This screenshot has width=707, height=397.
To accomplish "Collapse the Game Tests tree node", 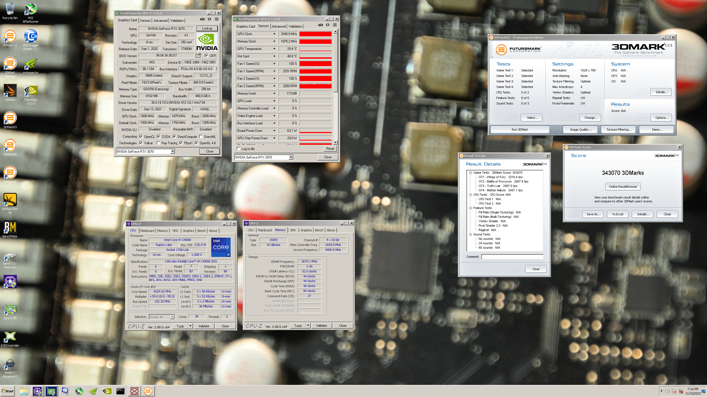I will (x=470, y=173).
